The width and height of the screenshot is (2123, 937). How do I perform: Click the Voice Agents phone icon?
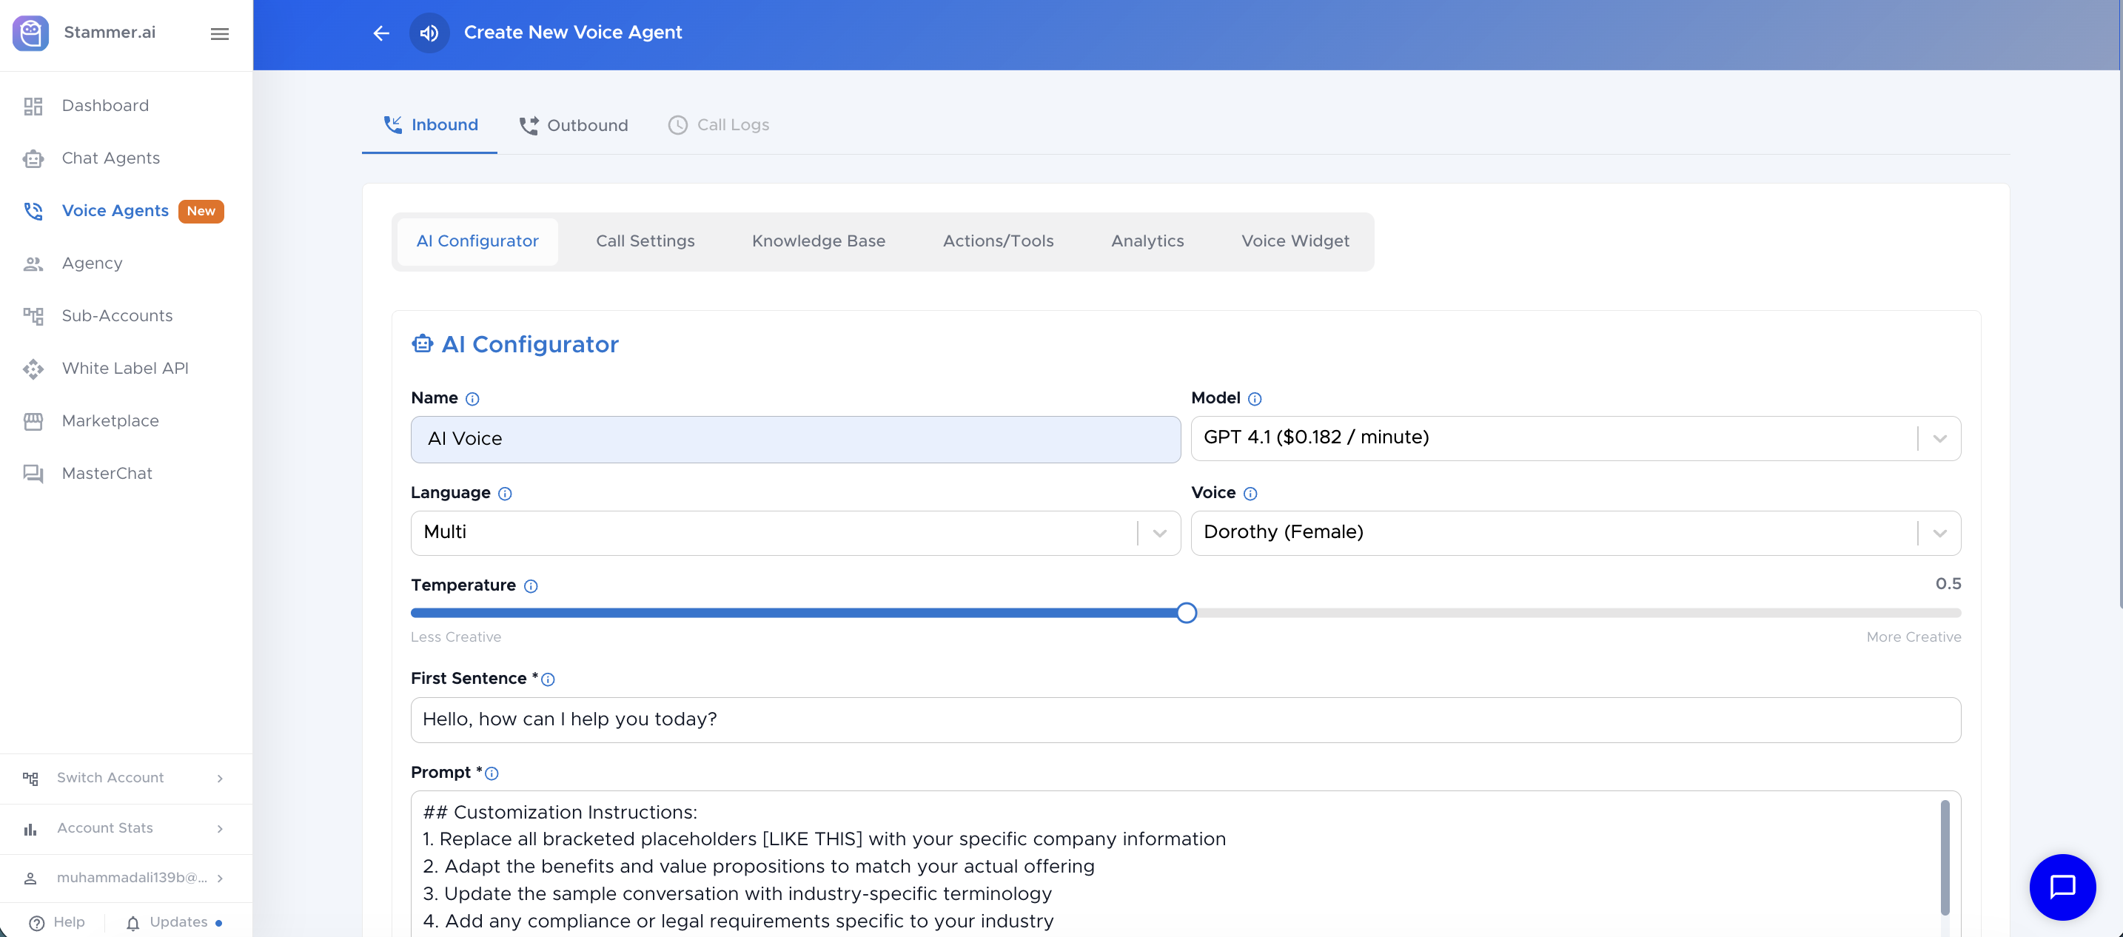click(x=33, y=211)
